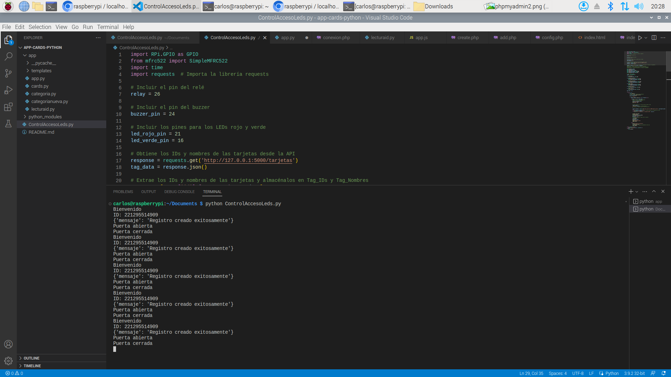Click the Spaces: 4 indentation setting
Image resolution: width=671 pixels, height=377 pixels.
(557, 373)
